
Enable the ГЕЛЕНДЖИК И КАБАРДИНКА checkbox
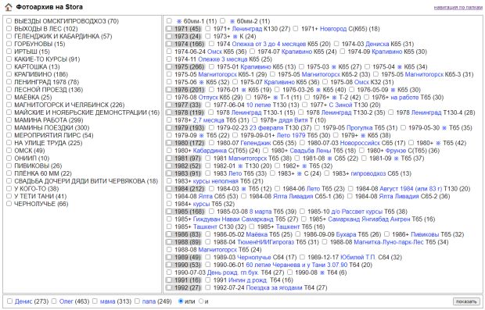(x=9, y=36)
